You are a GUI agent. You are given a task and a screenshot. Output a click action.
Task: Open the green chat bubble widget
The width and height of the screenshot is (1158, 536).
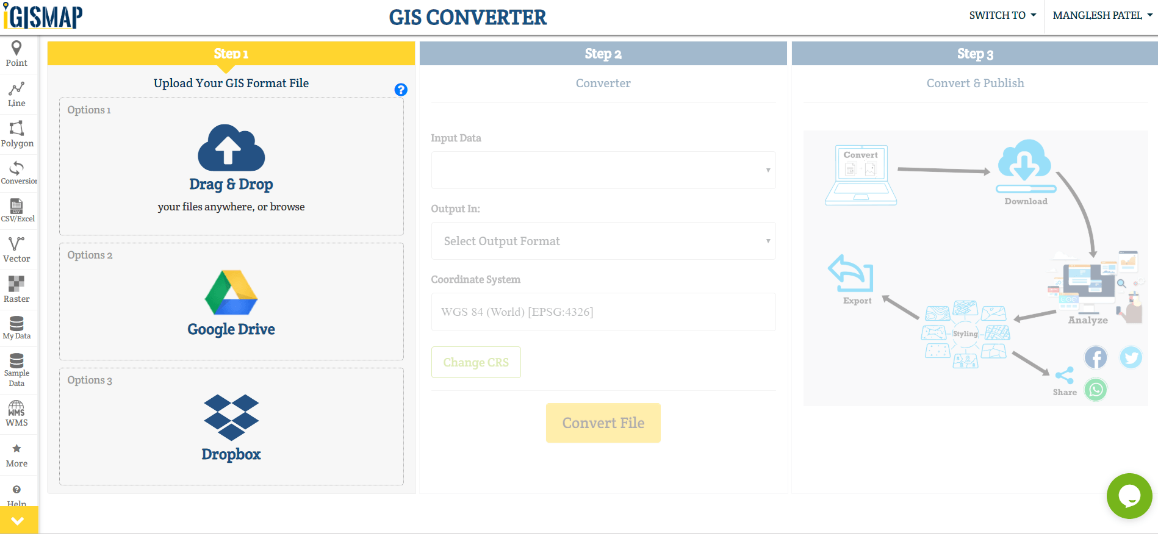1129,496
